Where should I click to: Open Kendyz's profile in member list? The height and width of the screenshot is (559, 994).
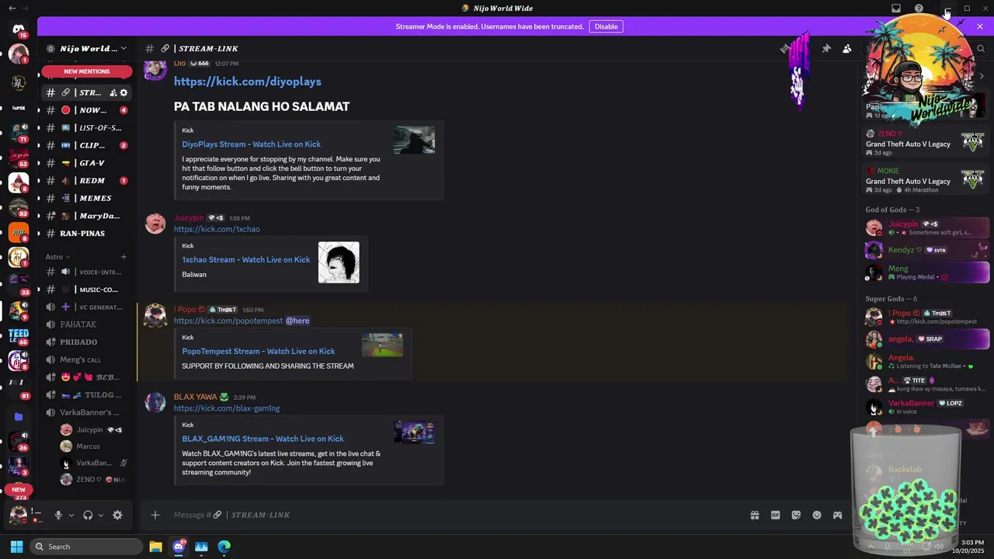coord(926,250)
